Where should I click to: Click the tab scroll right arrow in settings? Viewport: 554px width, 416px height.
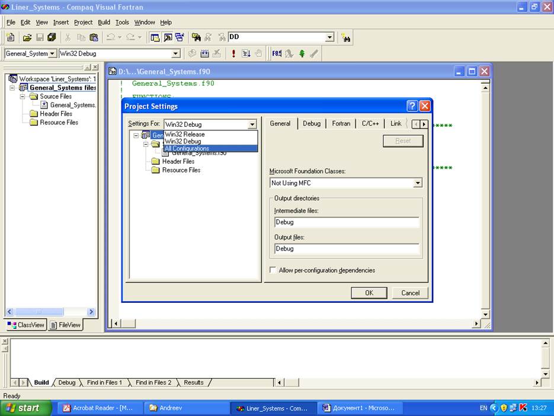[x=424, y=124]
